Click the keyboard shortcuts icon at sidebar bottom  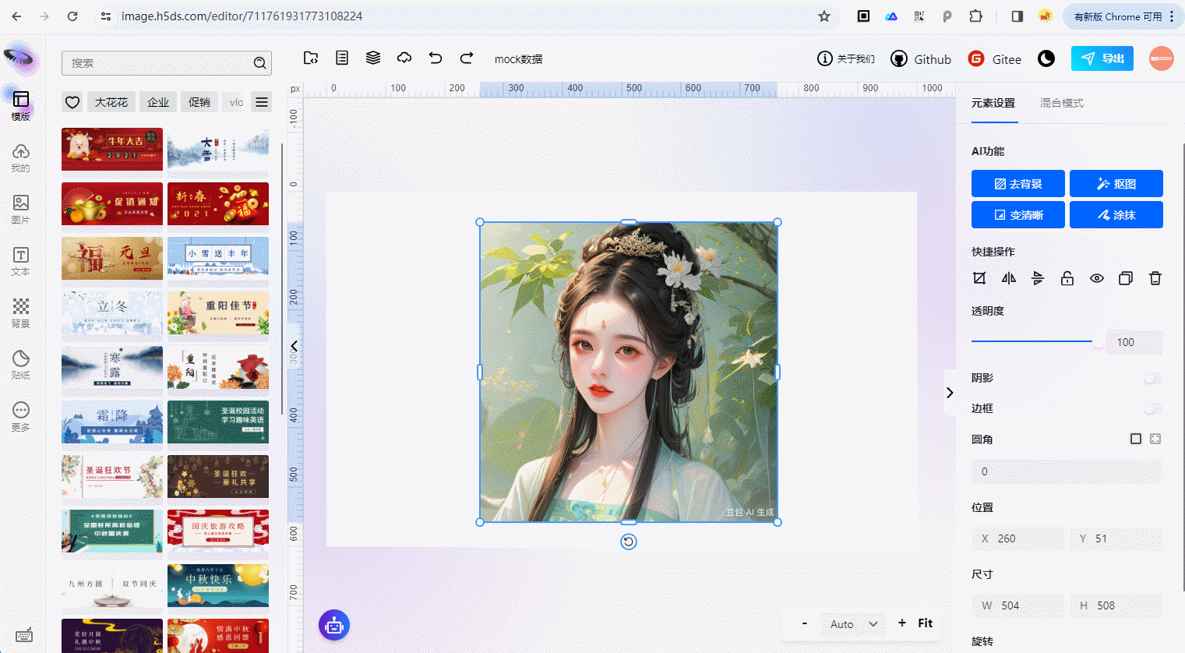pyautogui.click(x=24, y=634)
